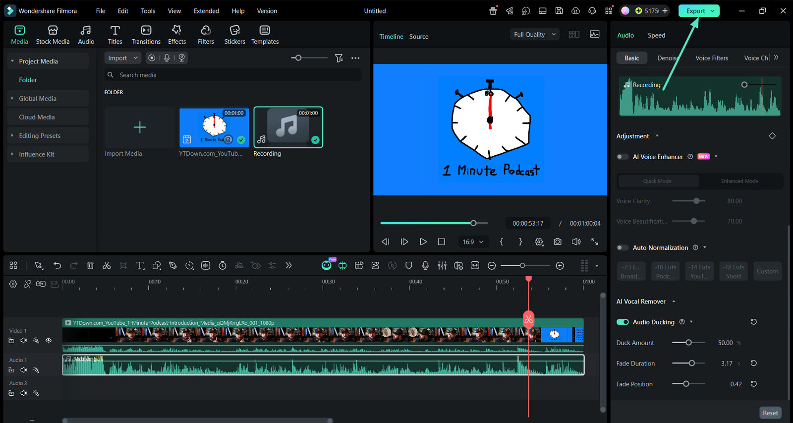Expand preview to fullscreen
This screenshot has height=423, width=793.
tap(595, 242)
